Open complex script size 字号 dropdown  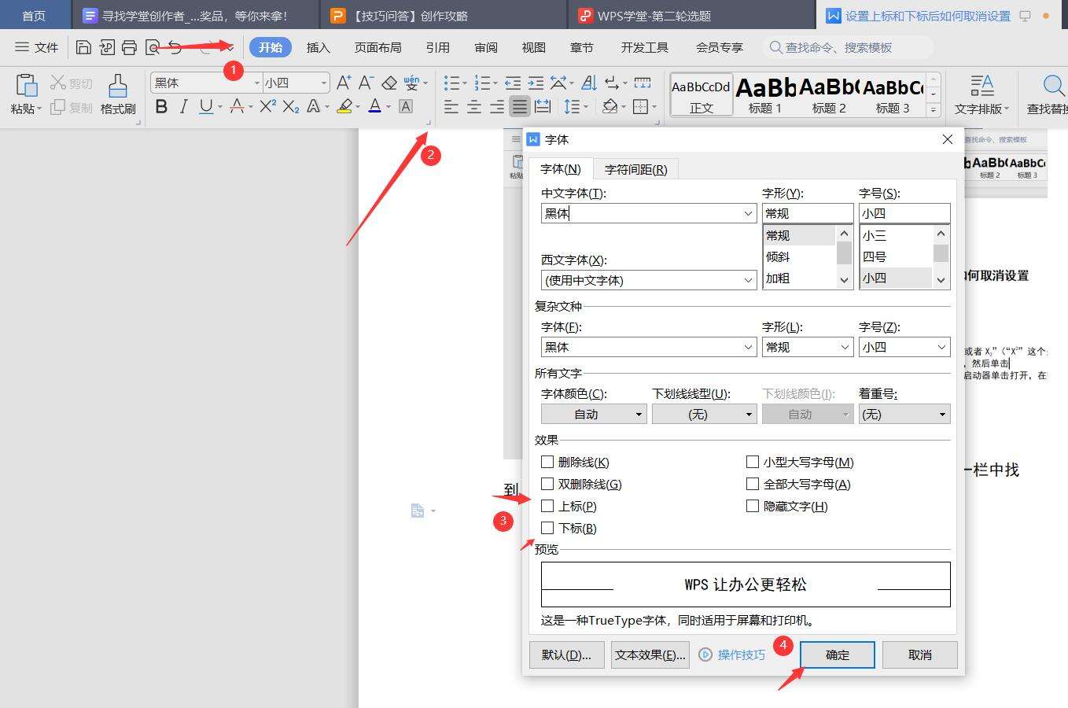[941, 347]
